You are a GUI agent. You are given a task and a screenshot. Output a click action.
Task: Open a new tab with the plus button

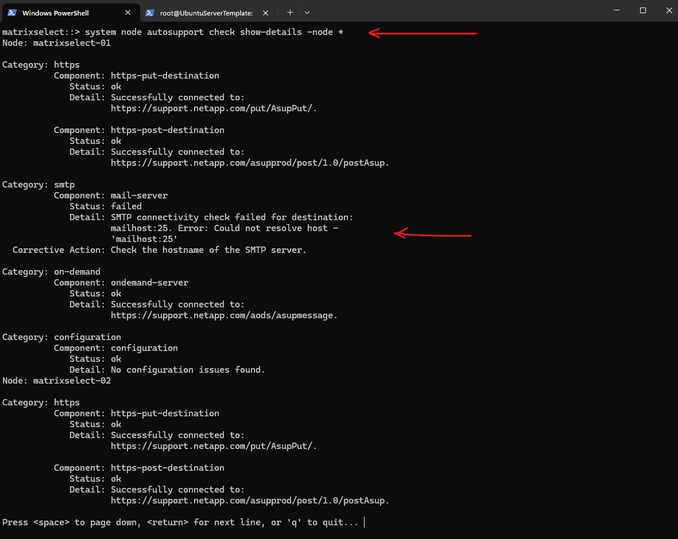(x=290, y=13)
